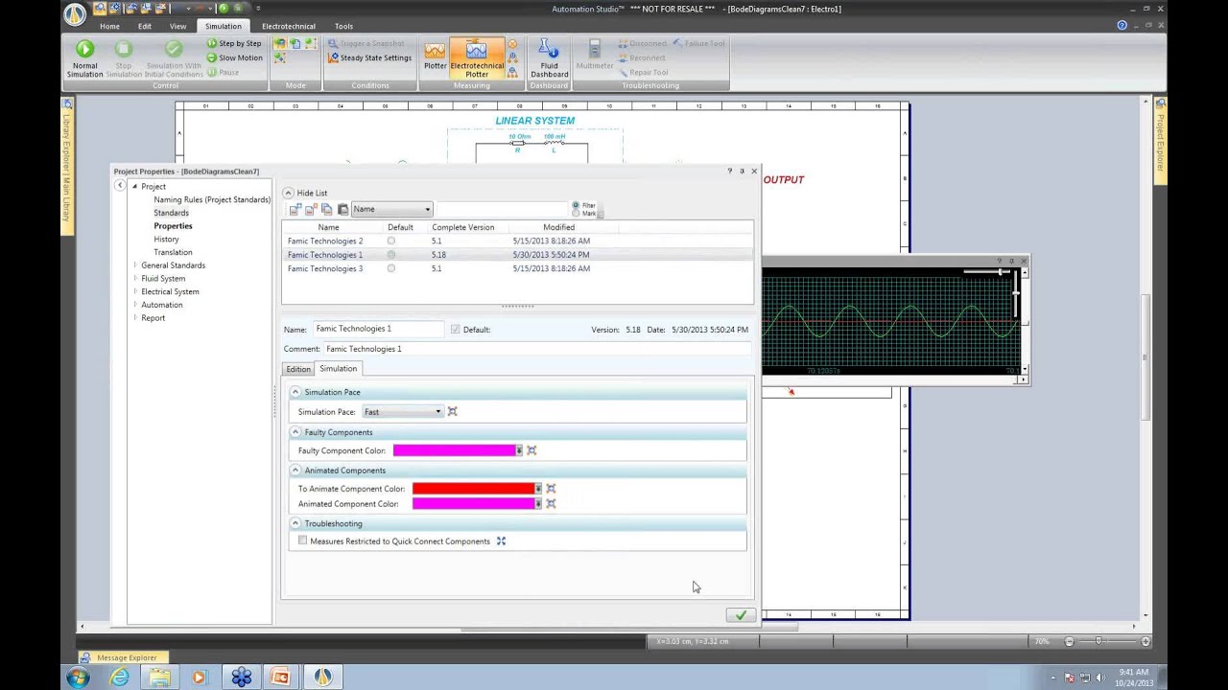Click the copy icon in list toolbar

(326, 209)
